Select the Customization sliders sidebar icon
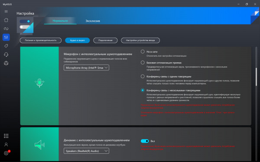Screen dimensions: 260x162 pyautogui.click(x=6, y=37)
